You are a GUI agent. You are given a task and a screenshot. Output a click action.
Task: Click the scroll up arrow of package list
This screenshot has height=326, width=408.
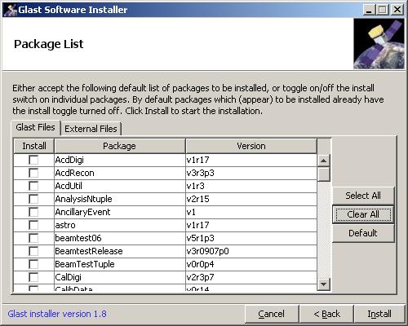(323, 161)
